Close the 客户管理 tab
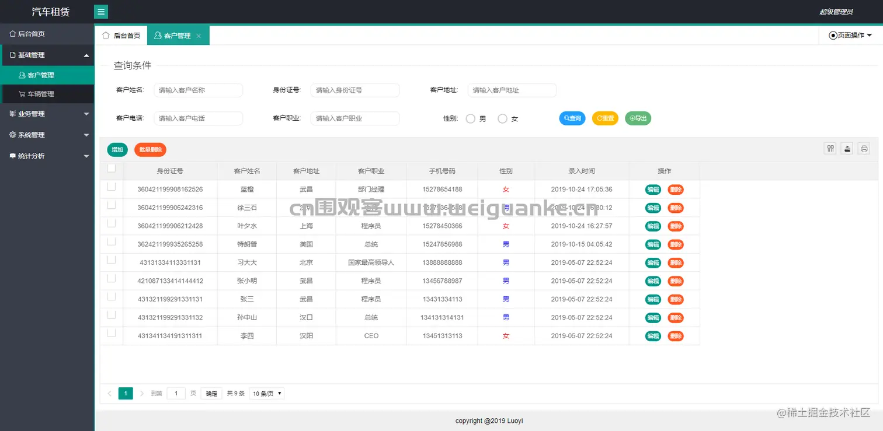 199,36
